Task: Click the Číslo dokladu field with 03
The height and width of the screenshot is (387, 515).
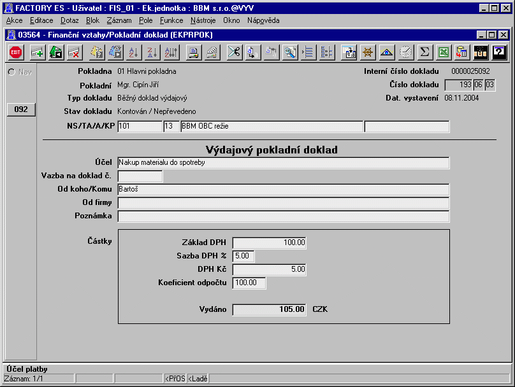Action: click(x=490, y=85)
